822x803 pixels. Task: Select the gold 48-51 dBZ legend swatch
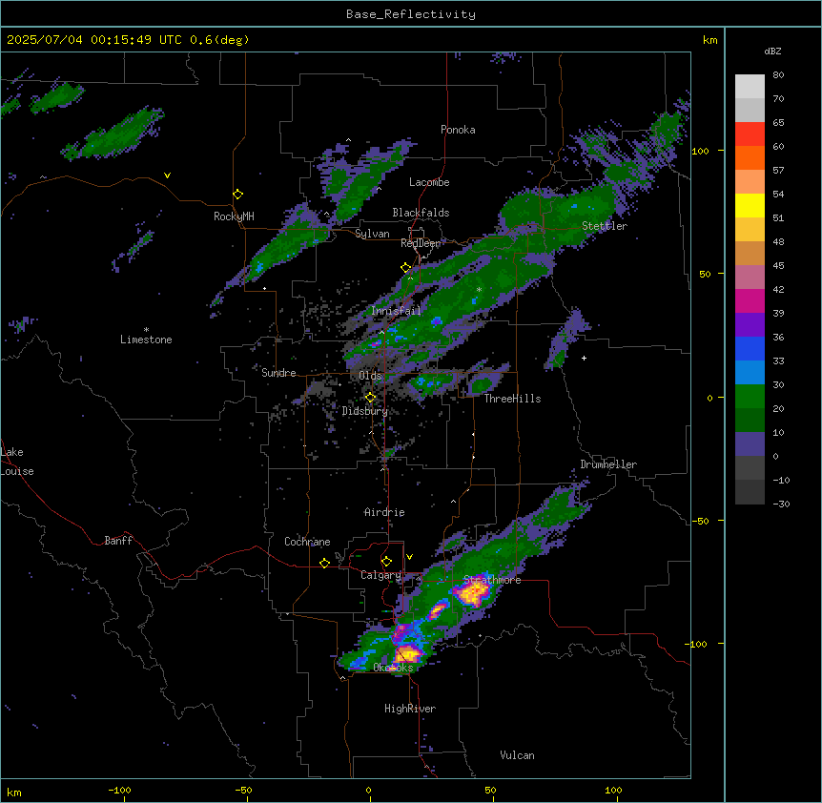(x=750, y=230)
